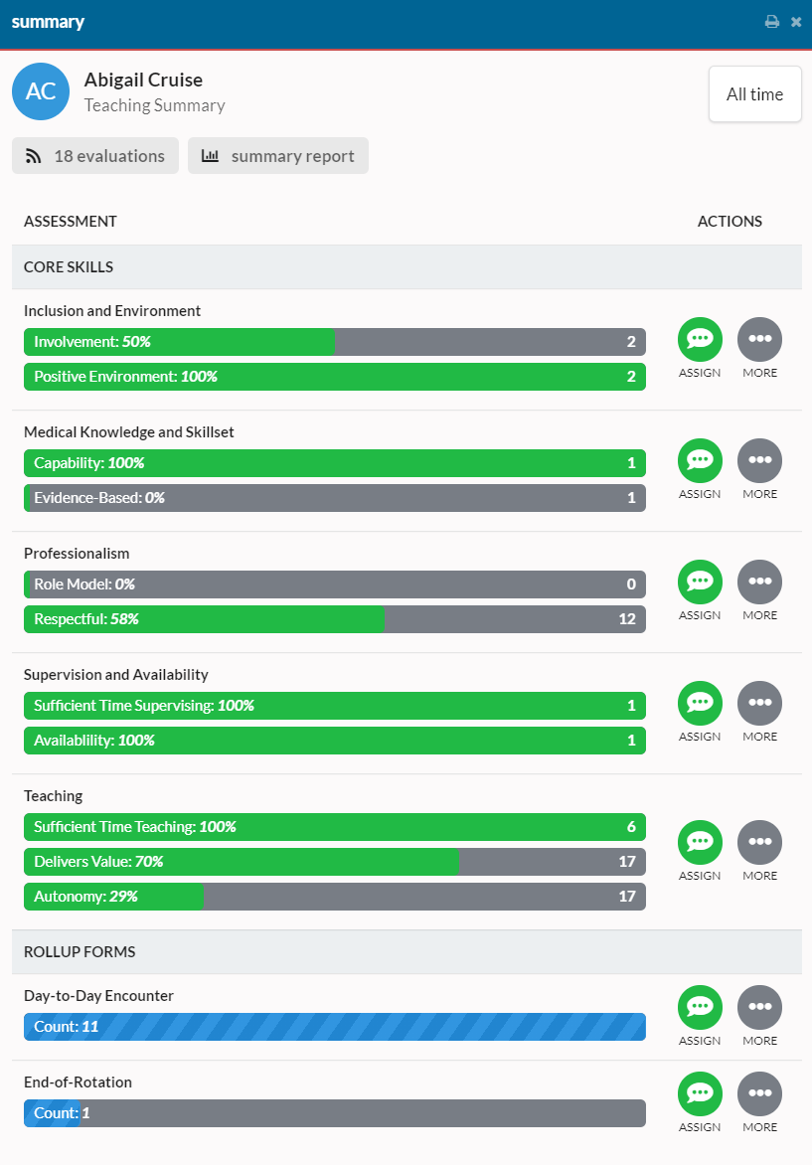Image resolution: width=812 pixels, height=1165 pixels.
Task: Open the 18 evaluations list
Action: (x=94, y=155)
